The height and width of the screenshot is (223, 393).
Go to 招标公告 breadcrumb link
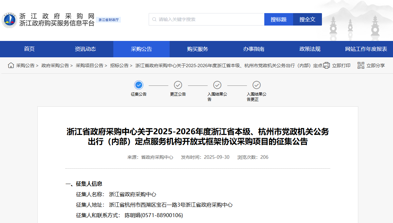pos(119,65)
